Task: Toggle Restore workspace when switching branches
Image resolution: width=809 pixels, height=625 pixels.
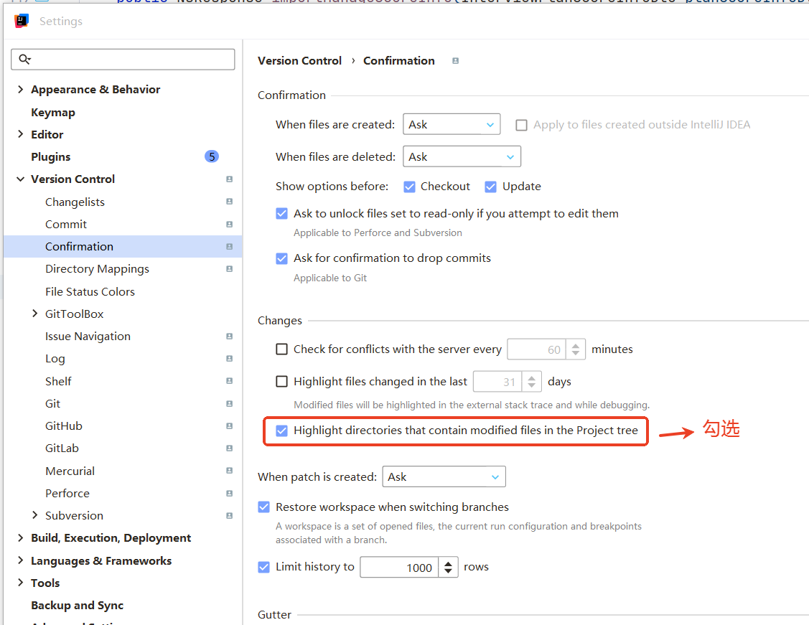Action: pyautogui.click(x=263, y=507)
